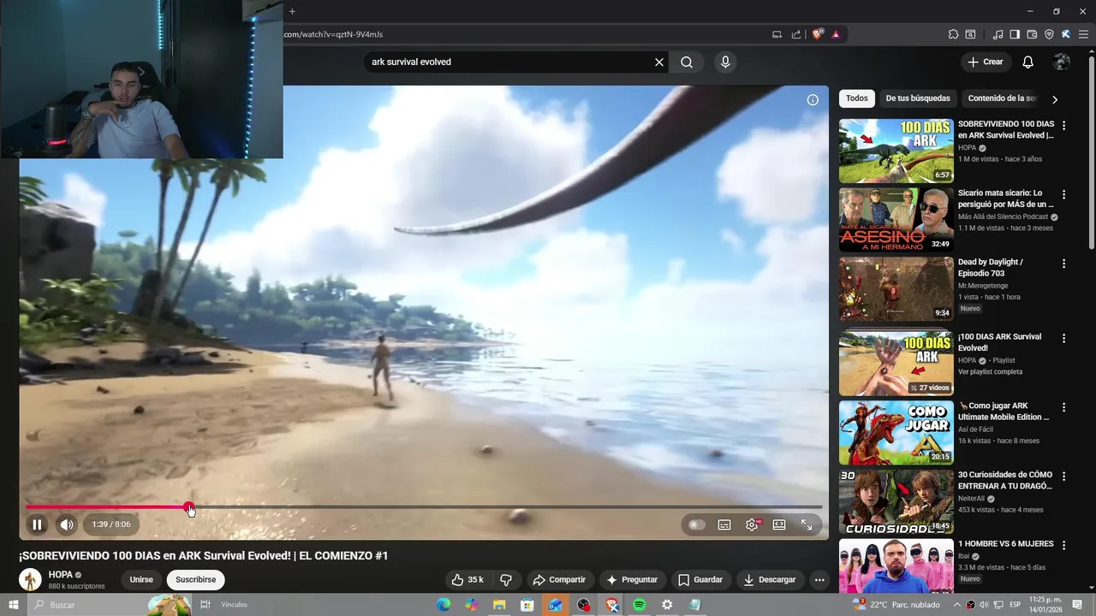Click the share page icon in address bar
The image size is (1096, 616).
(796, 34)
